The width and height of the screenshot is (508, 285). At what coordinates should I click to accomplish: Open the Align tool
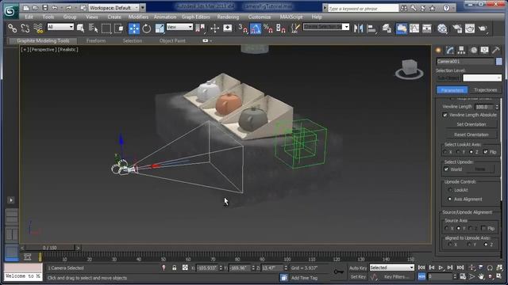click(371, 28)
